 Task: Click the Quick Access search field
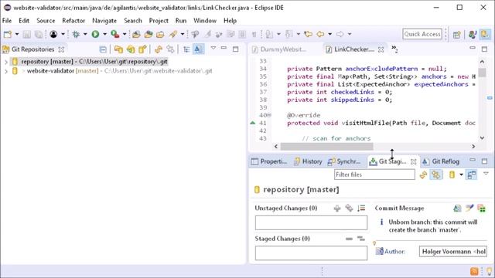[422, 34]
